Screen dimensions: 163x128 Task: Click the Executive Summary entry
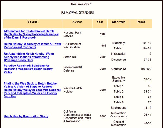click(119, 79)
